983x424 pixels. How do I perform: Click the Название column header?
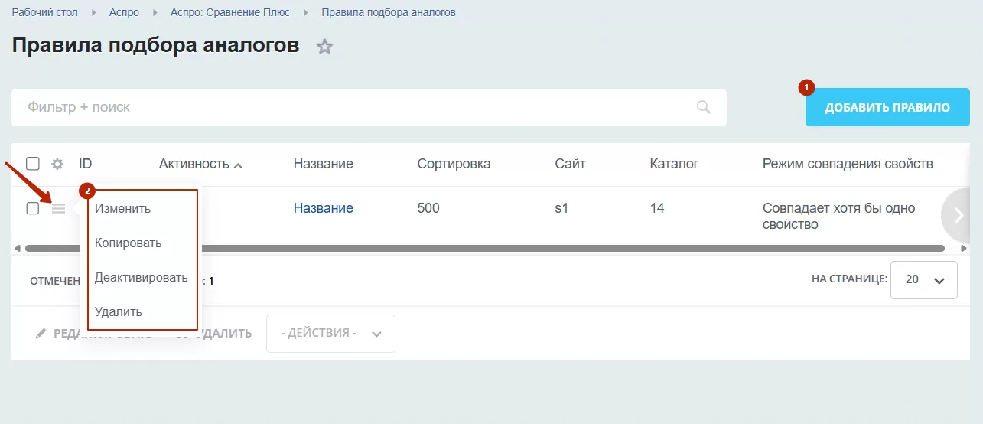click(x=324, y=164)
